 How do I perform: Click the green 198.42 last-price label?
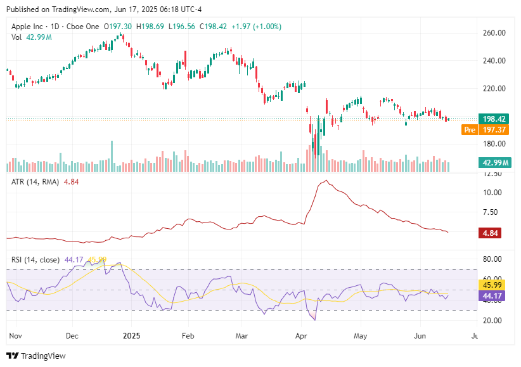tap(493, 119)
